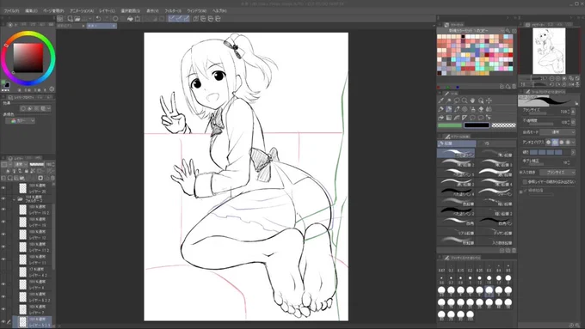Open the レイヤー menu
Screen dimensions: 585x329
tap(107, 11)
